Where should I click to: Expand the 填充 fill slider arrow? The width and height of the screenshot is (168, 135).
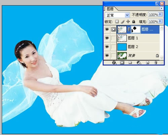(x=160, y=21)
